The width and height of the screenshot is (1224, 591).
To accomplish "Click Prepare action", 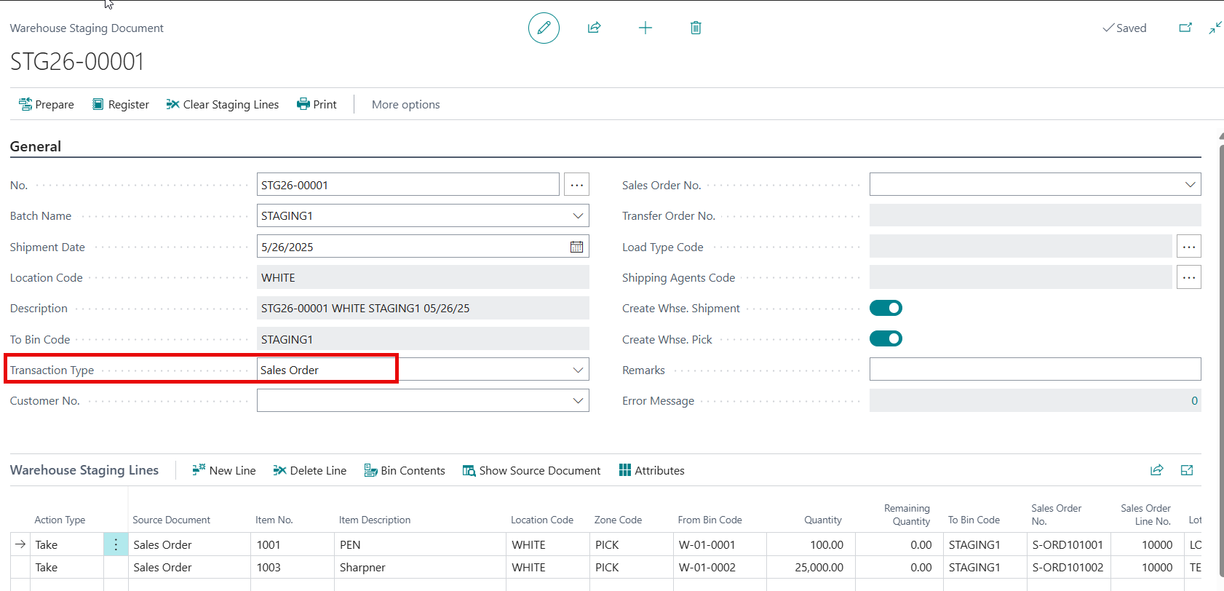I will (47, 105).
